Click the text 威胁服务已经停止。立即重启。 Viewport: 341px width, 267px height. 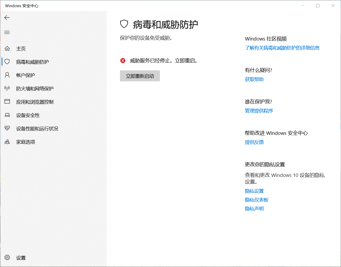164,61
